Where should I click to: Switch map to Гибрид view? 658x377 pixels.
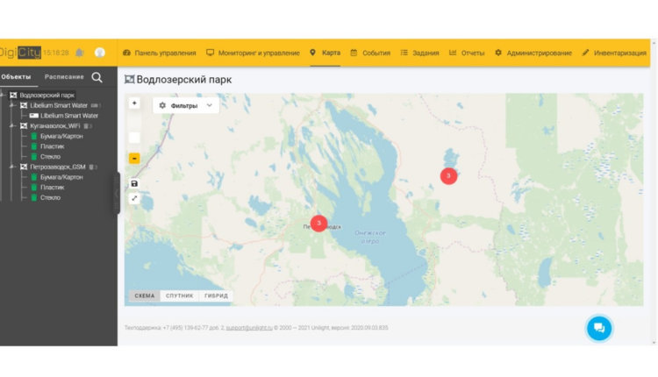coord(216,295)
